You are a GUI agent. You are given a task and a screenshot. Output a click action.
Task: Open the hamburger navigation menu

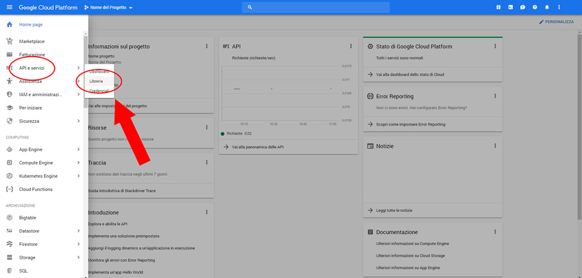(x=9, y=7)
